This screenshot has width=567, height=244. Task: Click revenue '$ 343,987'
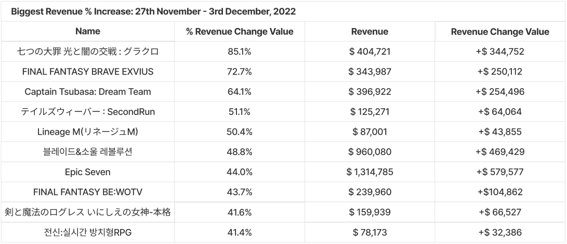click(370, 71)
